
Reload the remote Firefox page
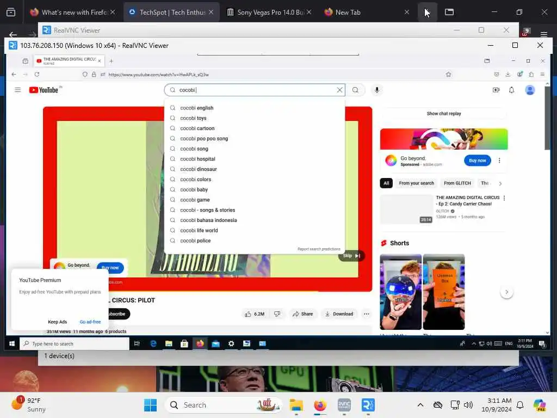tap(37, 74)
